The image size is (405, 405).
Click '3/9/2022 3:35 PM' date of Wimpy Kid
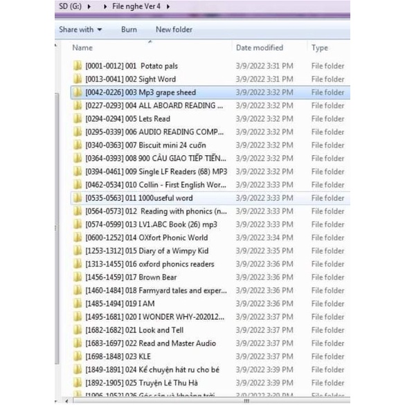[x=264, y=251]
